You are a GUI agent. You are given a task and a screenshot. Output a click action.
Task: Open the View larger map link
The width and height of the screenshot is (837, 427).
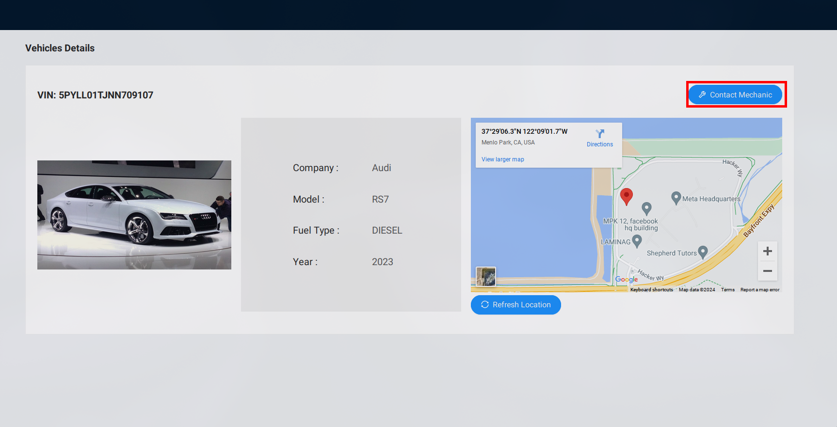pos(502,159)
